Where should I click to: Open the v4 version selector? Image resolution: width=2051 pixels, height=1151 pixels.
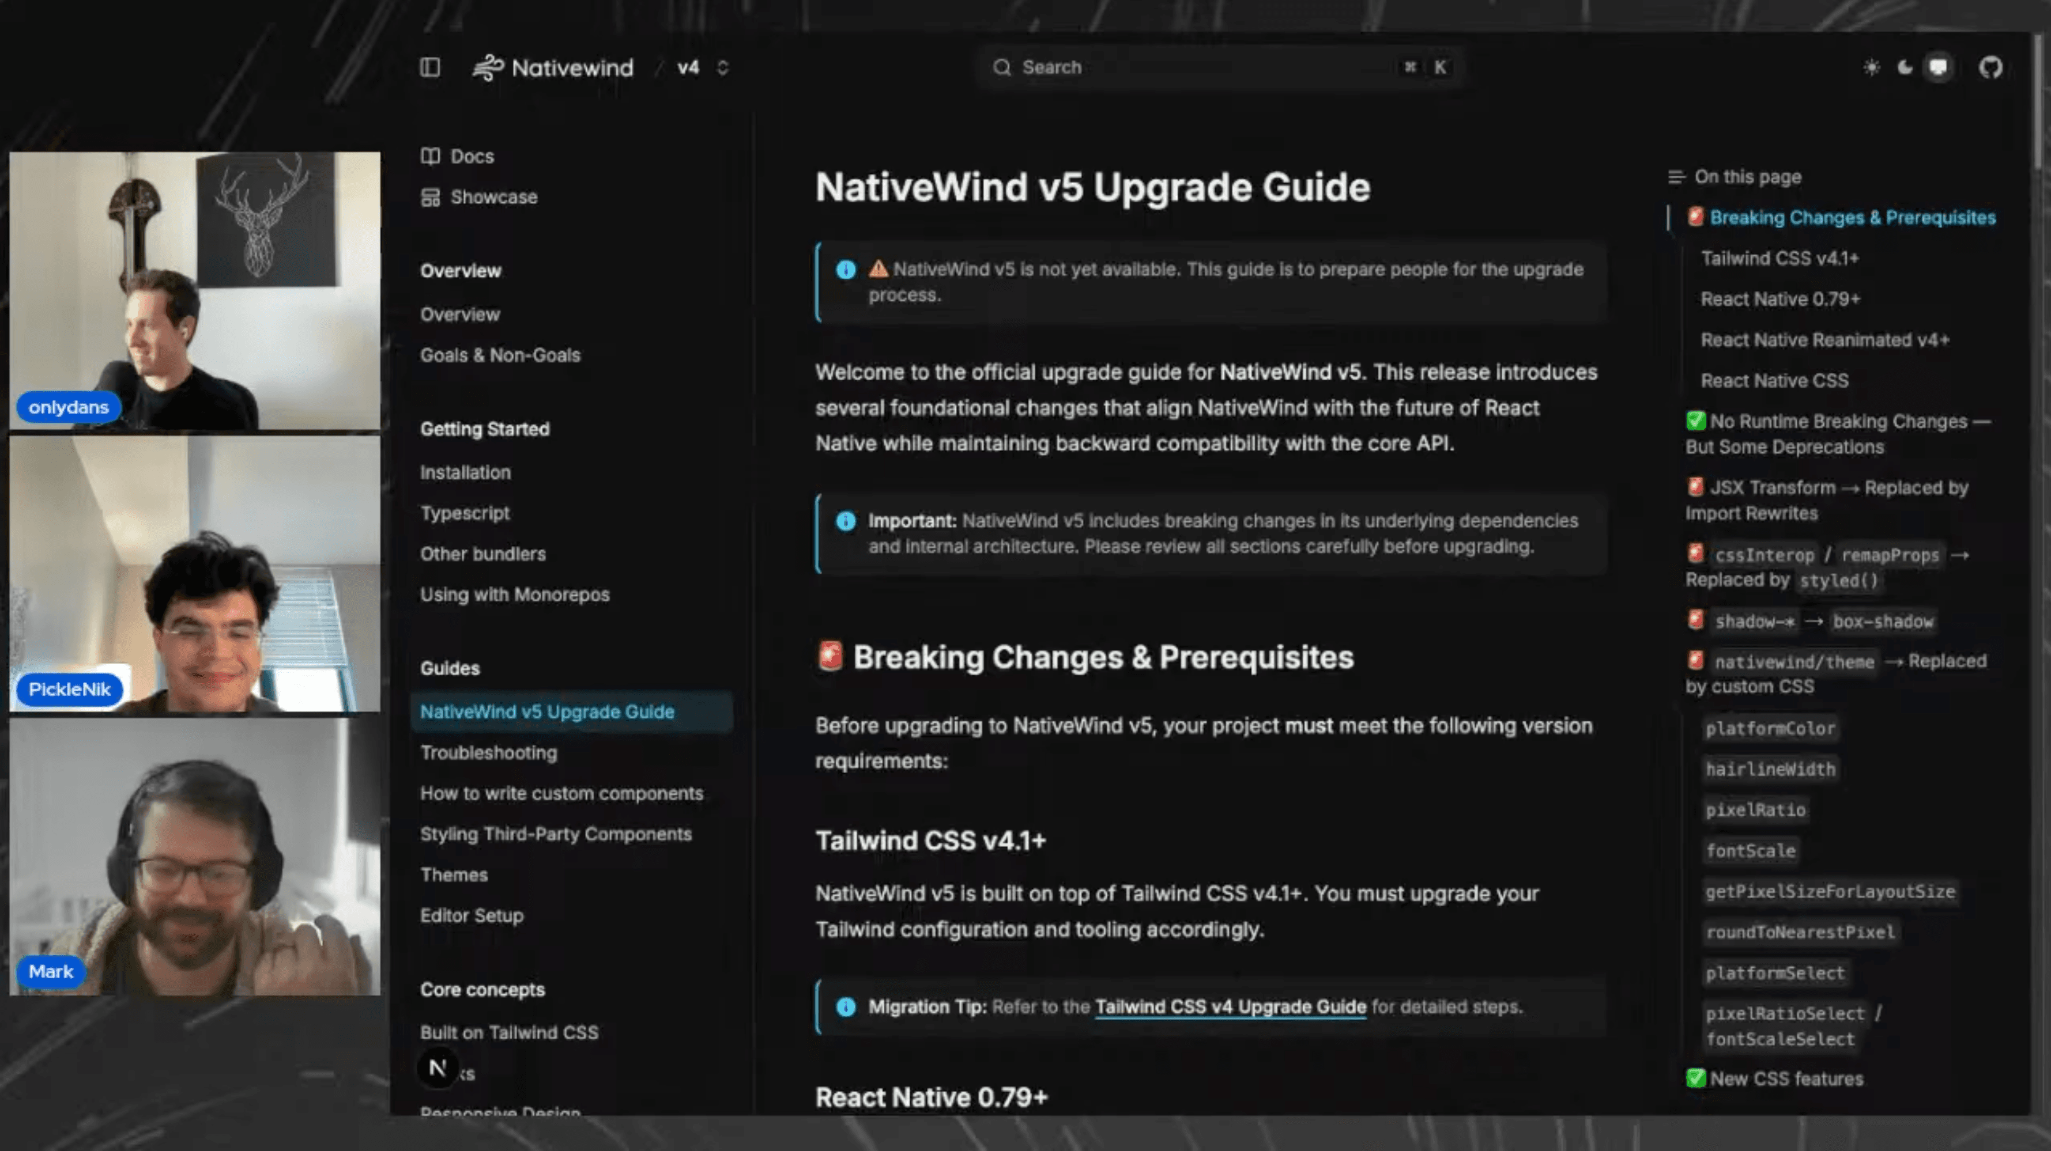687,67
